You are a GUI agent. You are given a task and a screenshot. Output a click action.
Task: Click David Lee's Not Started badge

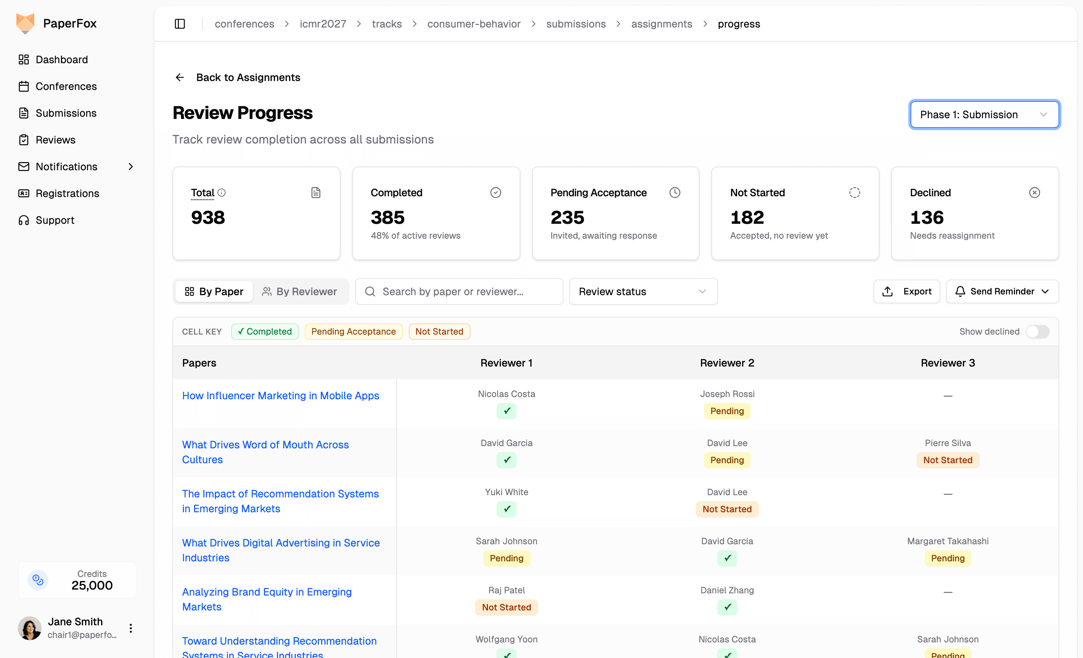[x=727, y=509]
